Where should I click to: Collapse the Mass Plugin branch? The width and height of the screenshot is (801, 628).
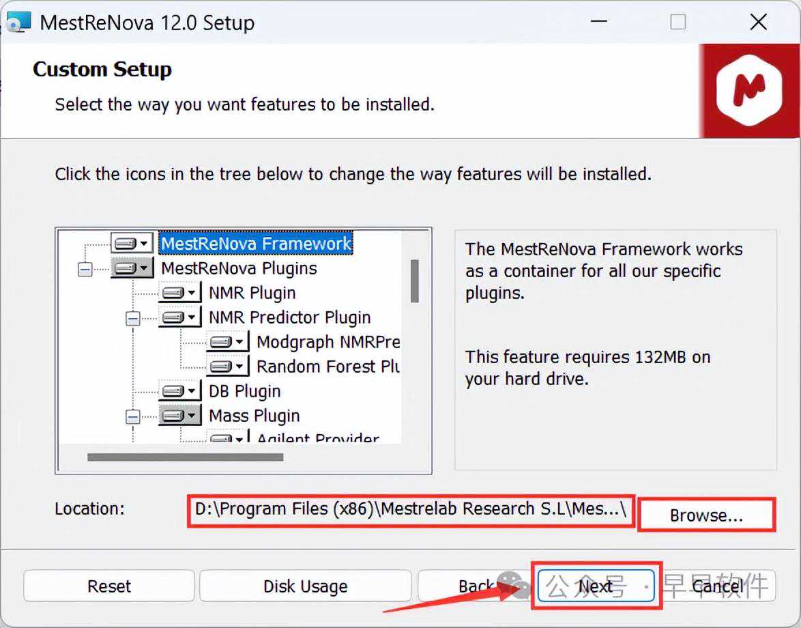point(132,416)
